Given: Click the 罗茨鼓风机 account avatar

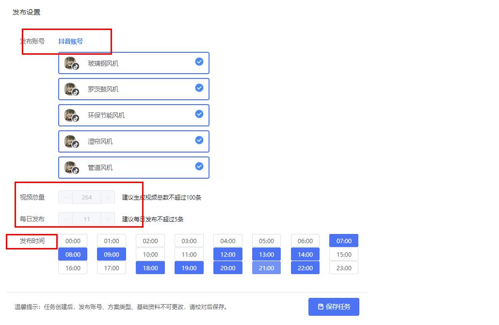Looking at the screenshot, I should pos(71,89).
